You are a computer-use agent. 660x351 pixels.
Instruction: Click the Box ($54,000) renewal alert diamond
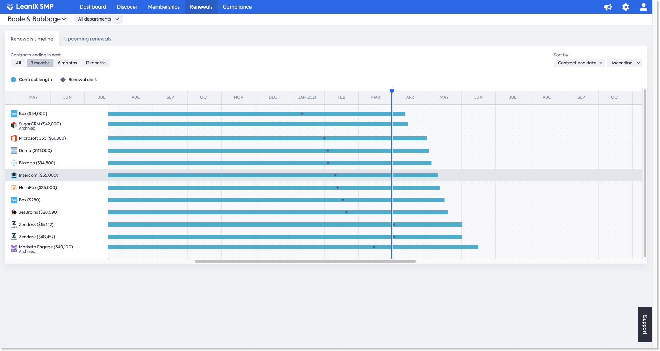[302, 114]
